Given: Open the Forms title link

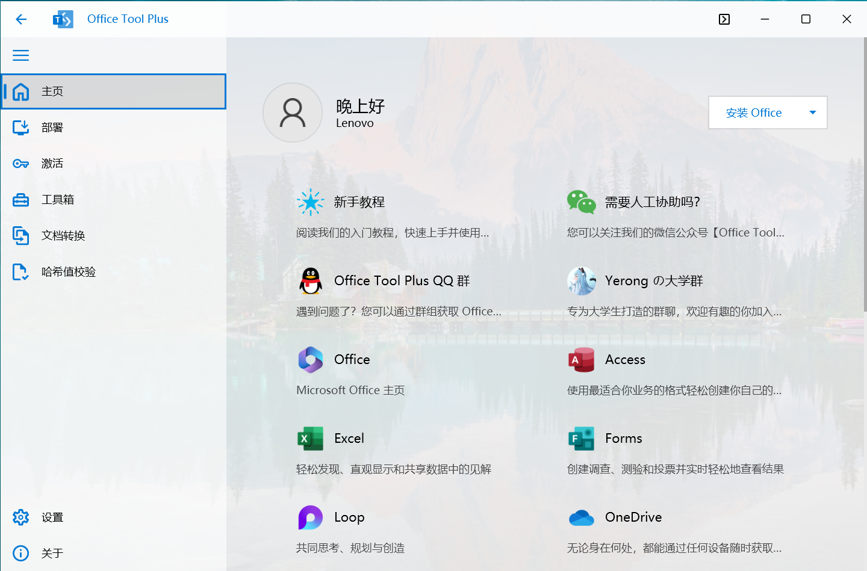Looking at the screenshot, I should tap(624, 439).
